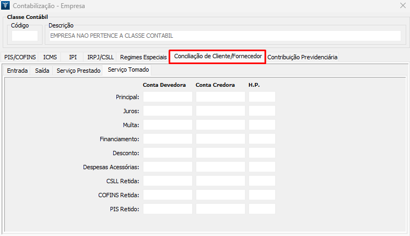The height and width of the screenshot is (236, 410).
Task: Select the Saída sub-tab
Action: point(42,71)
